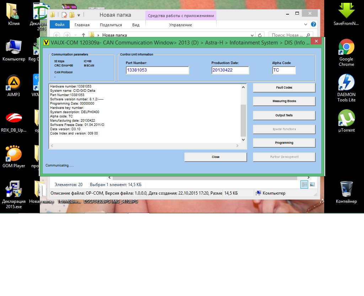Screen dimensions: 364x296
Task: Open quick access toolbar customize dropdown
Action: coord(79,15)
